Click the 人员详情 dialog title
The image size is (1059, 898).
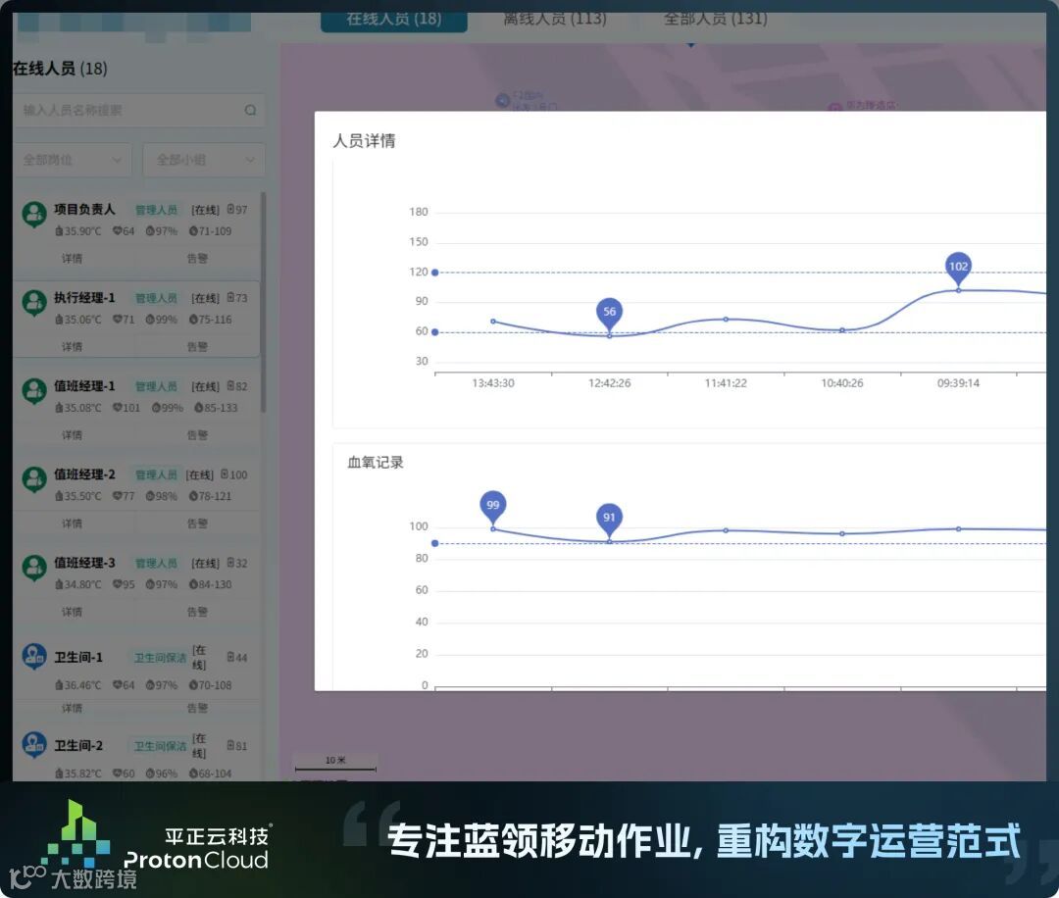click(x=365, y=140)
